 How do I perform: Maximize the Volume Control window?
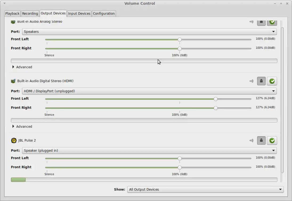281,3
